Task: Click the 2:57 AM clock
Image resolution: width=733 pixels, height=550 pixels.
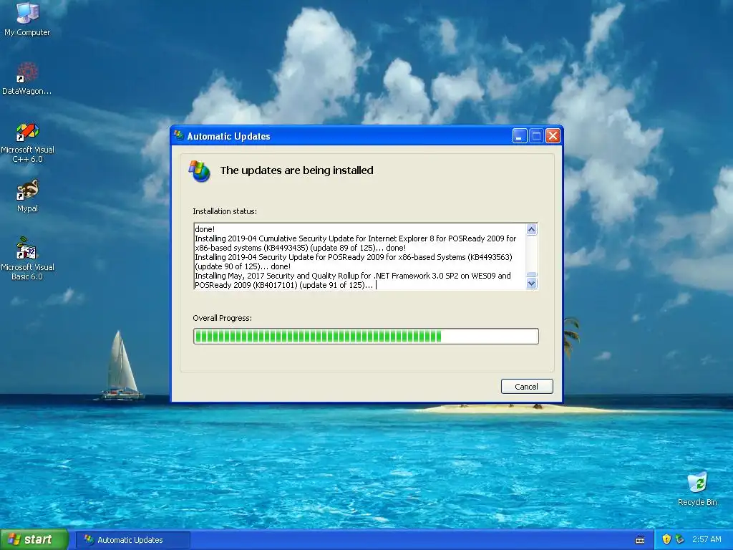Action: coord(707,539)
